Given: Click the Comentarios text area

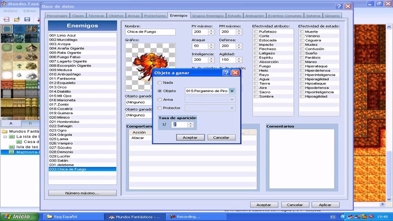Looking at the screenshot, I should point(302,159).
